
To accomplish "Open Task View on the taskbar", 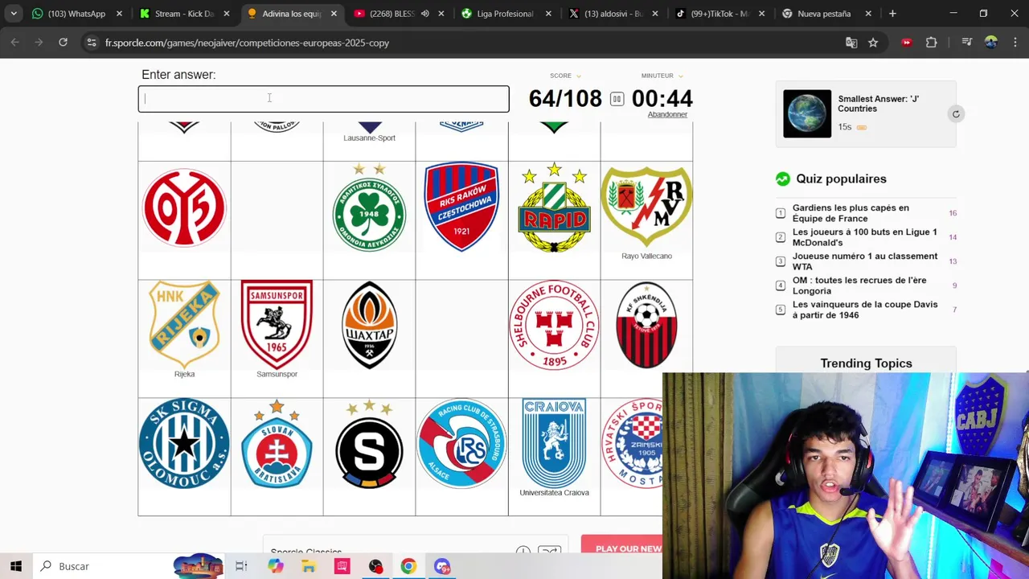I will click(x=241, y=566).
